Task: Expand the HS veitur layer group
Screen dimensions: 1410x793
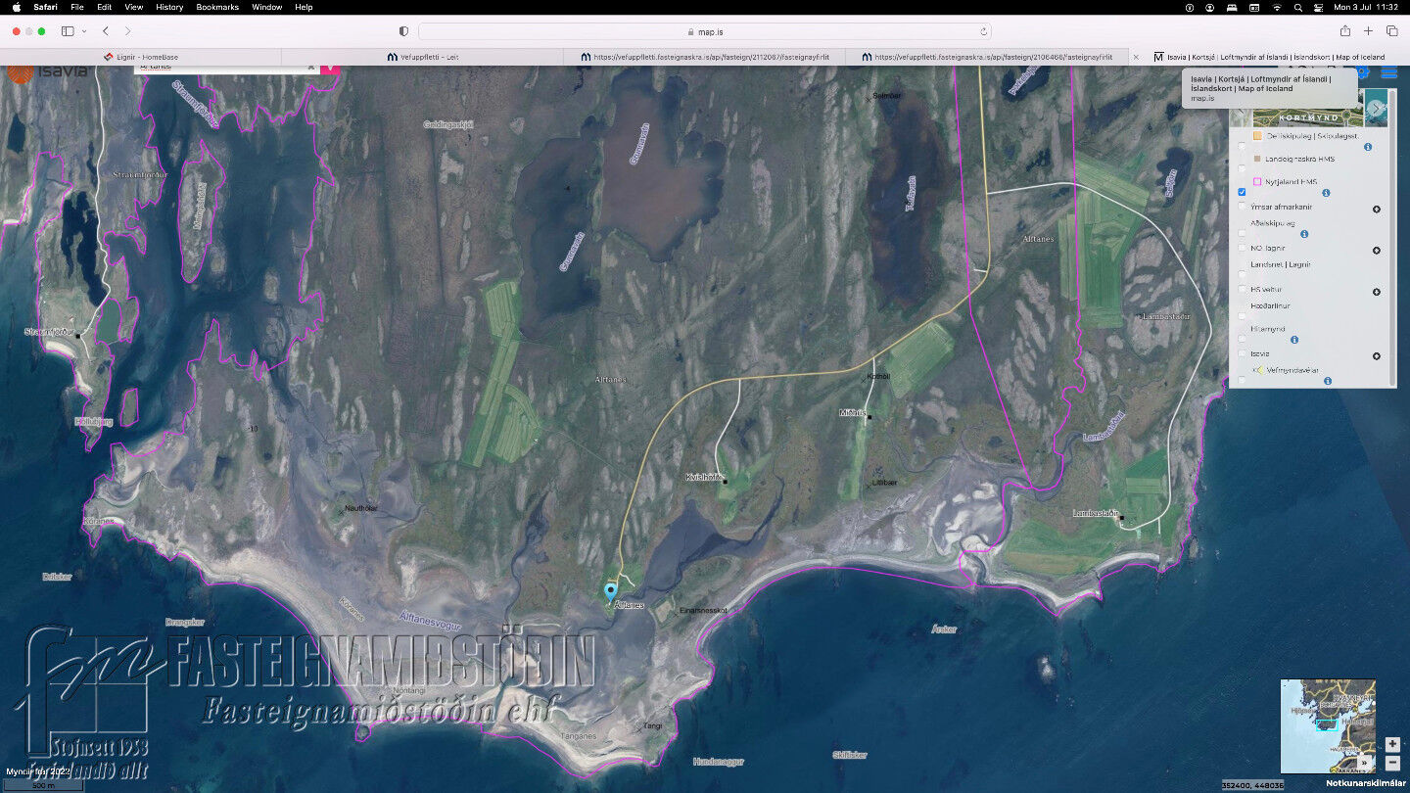Action: (x=1376, y=292)
